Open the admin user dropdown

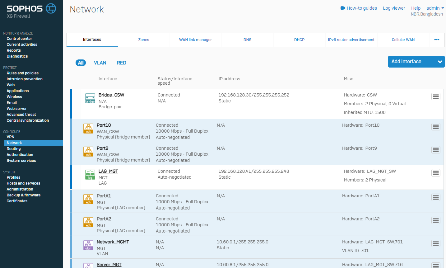coord(435,8)
